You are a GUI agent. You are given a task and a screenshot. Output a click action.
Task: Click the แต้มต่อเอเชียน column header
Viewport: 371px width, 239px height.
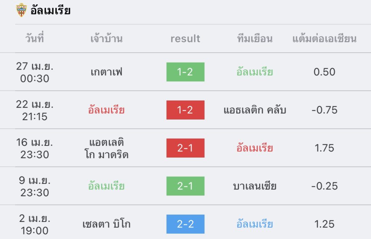tap(324, 38)
